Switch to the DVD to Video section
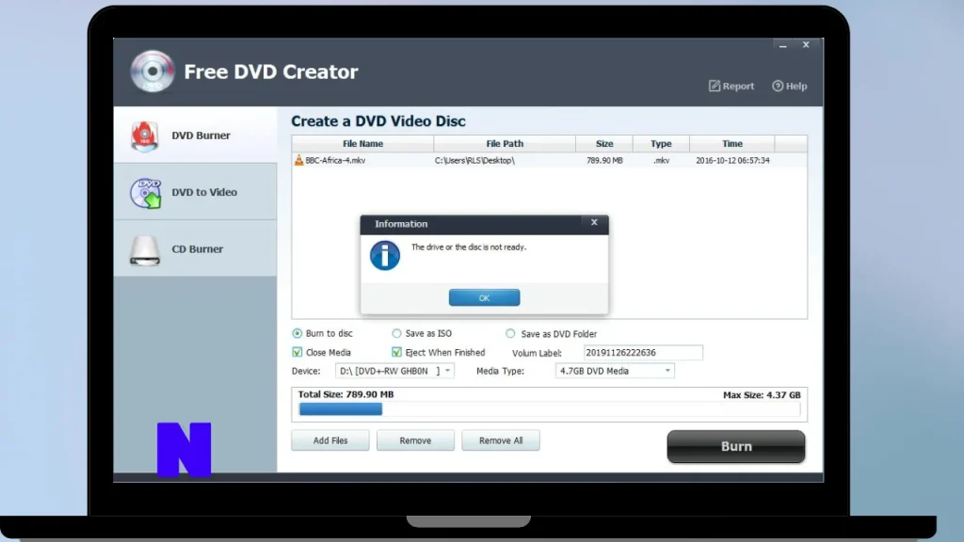Image resolution: width=964 pixels, height=542 pixels. click(x=196, y=192)
